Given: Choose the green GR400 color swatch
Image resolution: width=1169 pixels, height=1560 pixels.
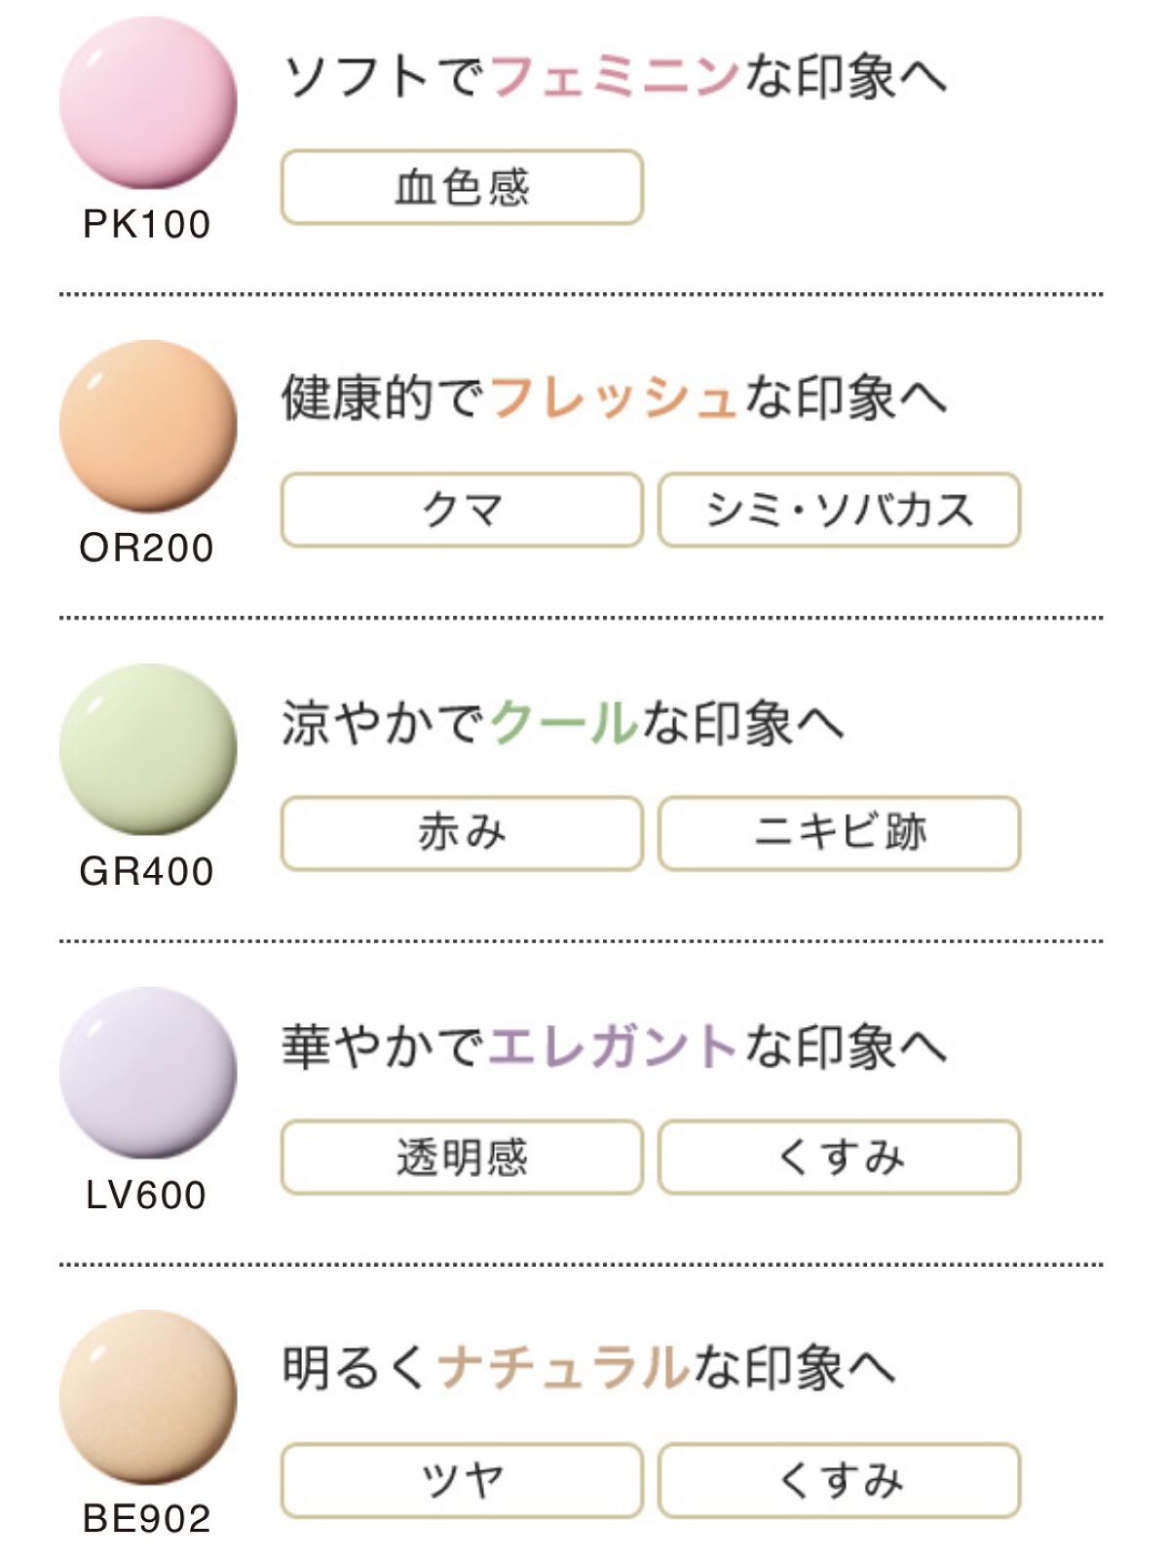Looking at the screenshot, I should 148,749.
